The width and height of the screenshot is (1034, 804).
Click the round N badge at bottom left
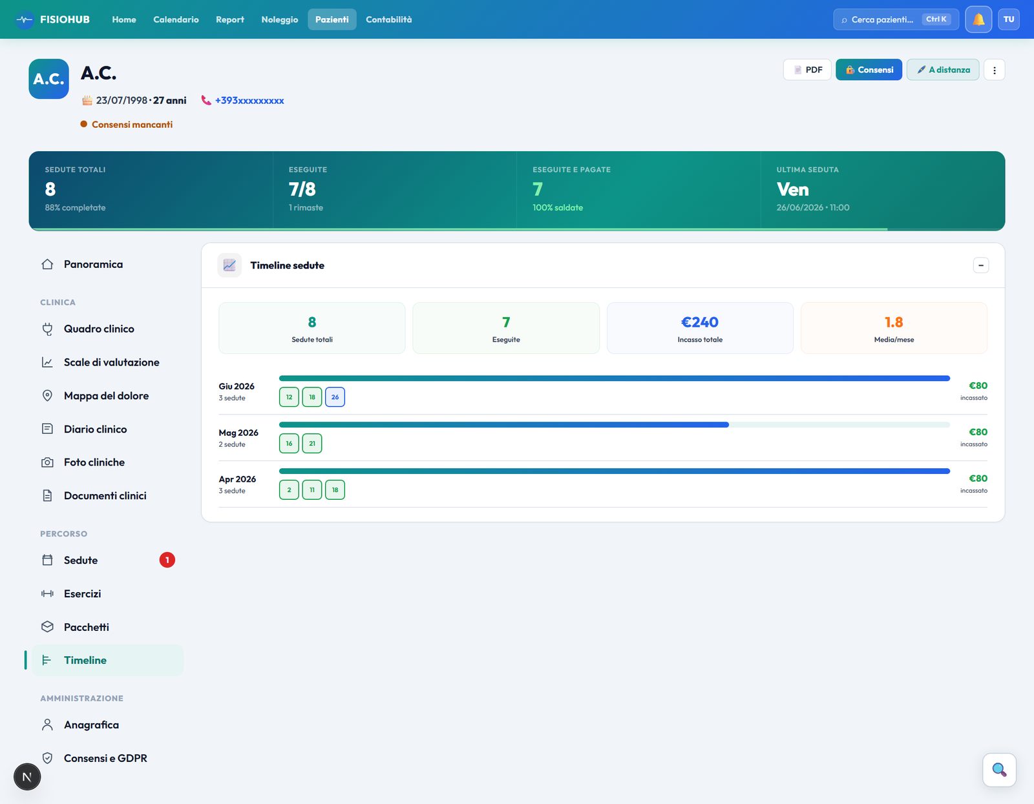point(27,777)
